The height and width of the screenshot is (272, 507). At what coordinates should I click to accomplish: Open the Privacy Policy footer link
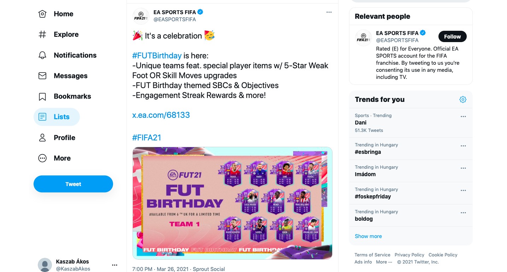(x=409, y=255)
